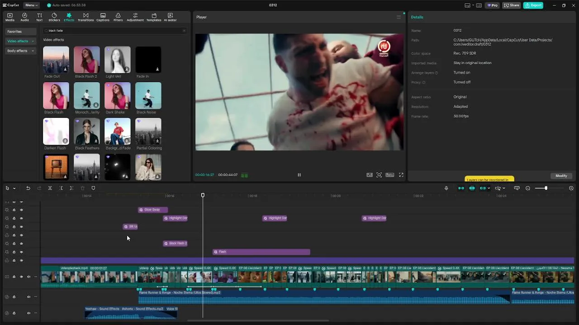579x325 pixels.
Task: Hide the Glow Sway effect track
Action: tap(21, 210)
